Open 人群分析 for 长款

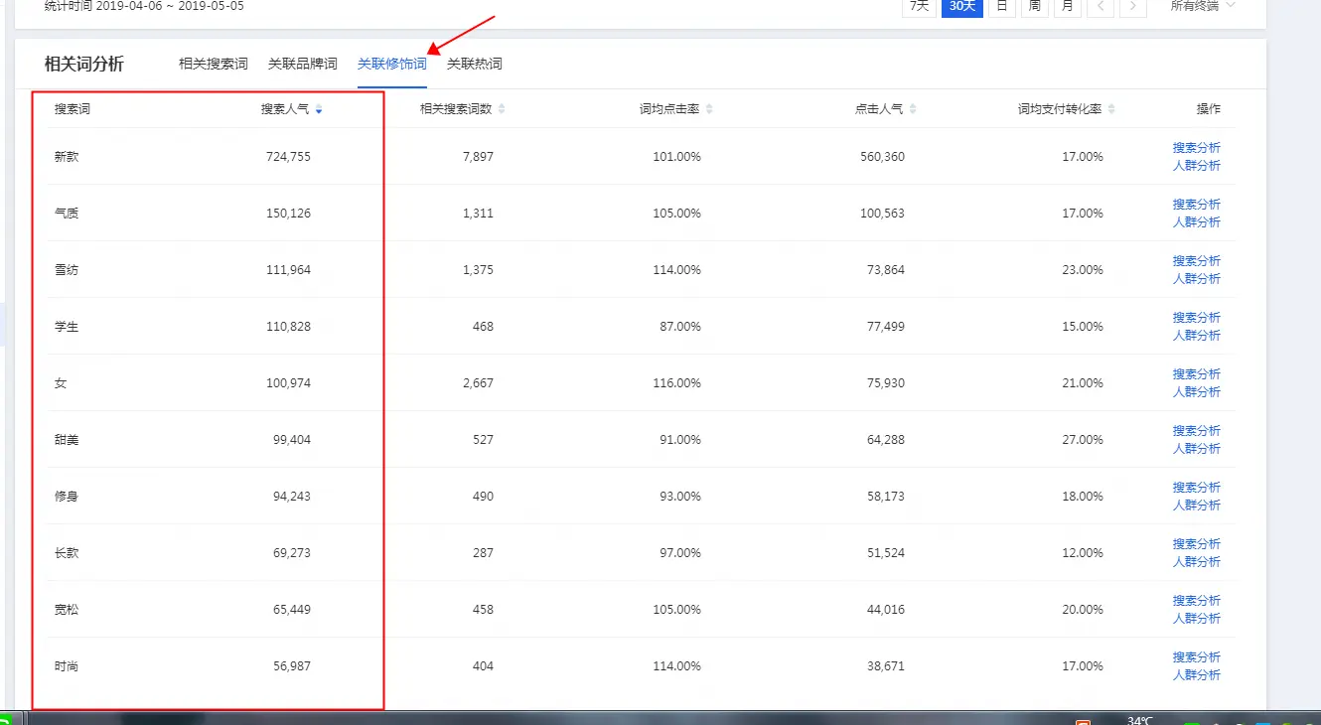(1197, 562)
